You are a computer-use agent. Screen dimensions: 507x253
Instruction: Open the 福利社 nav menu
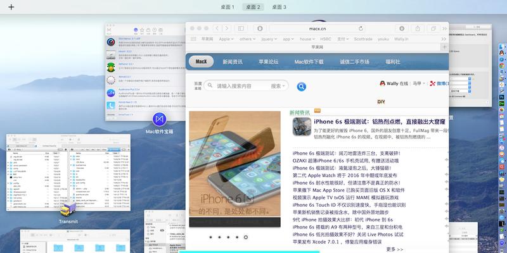pyautogui.click(x=393, y=61)
